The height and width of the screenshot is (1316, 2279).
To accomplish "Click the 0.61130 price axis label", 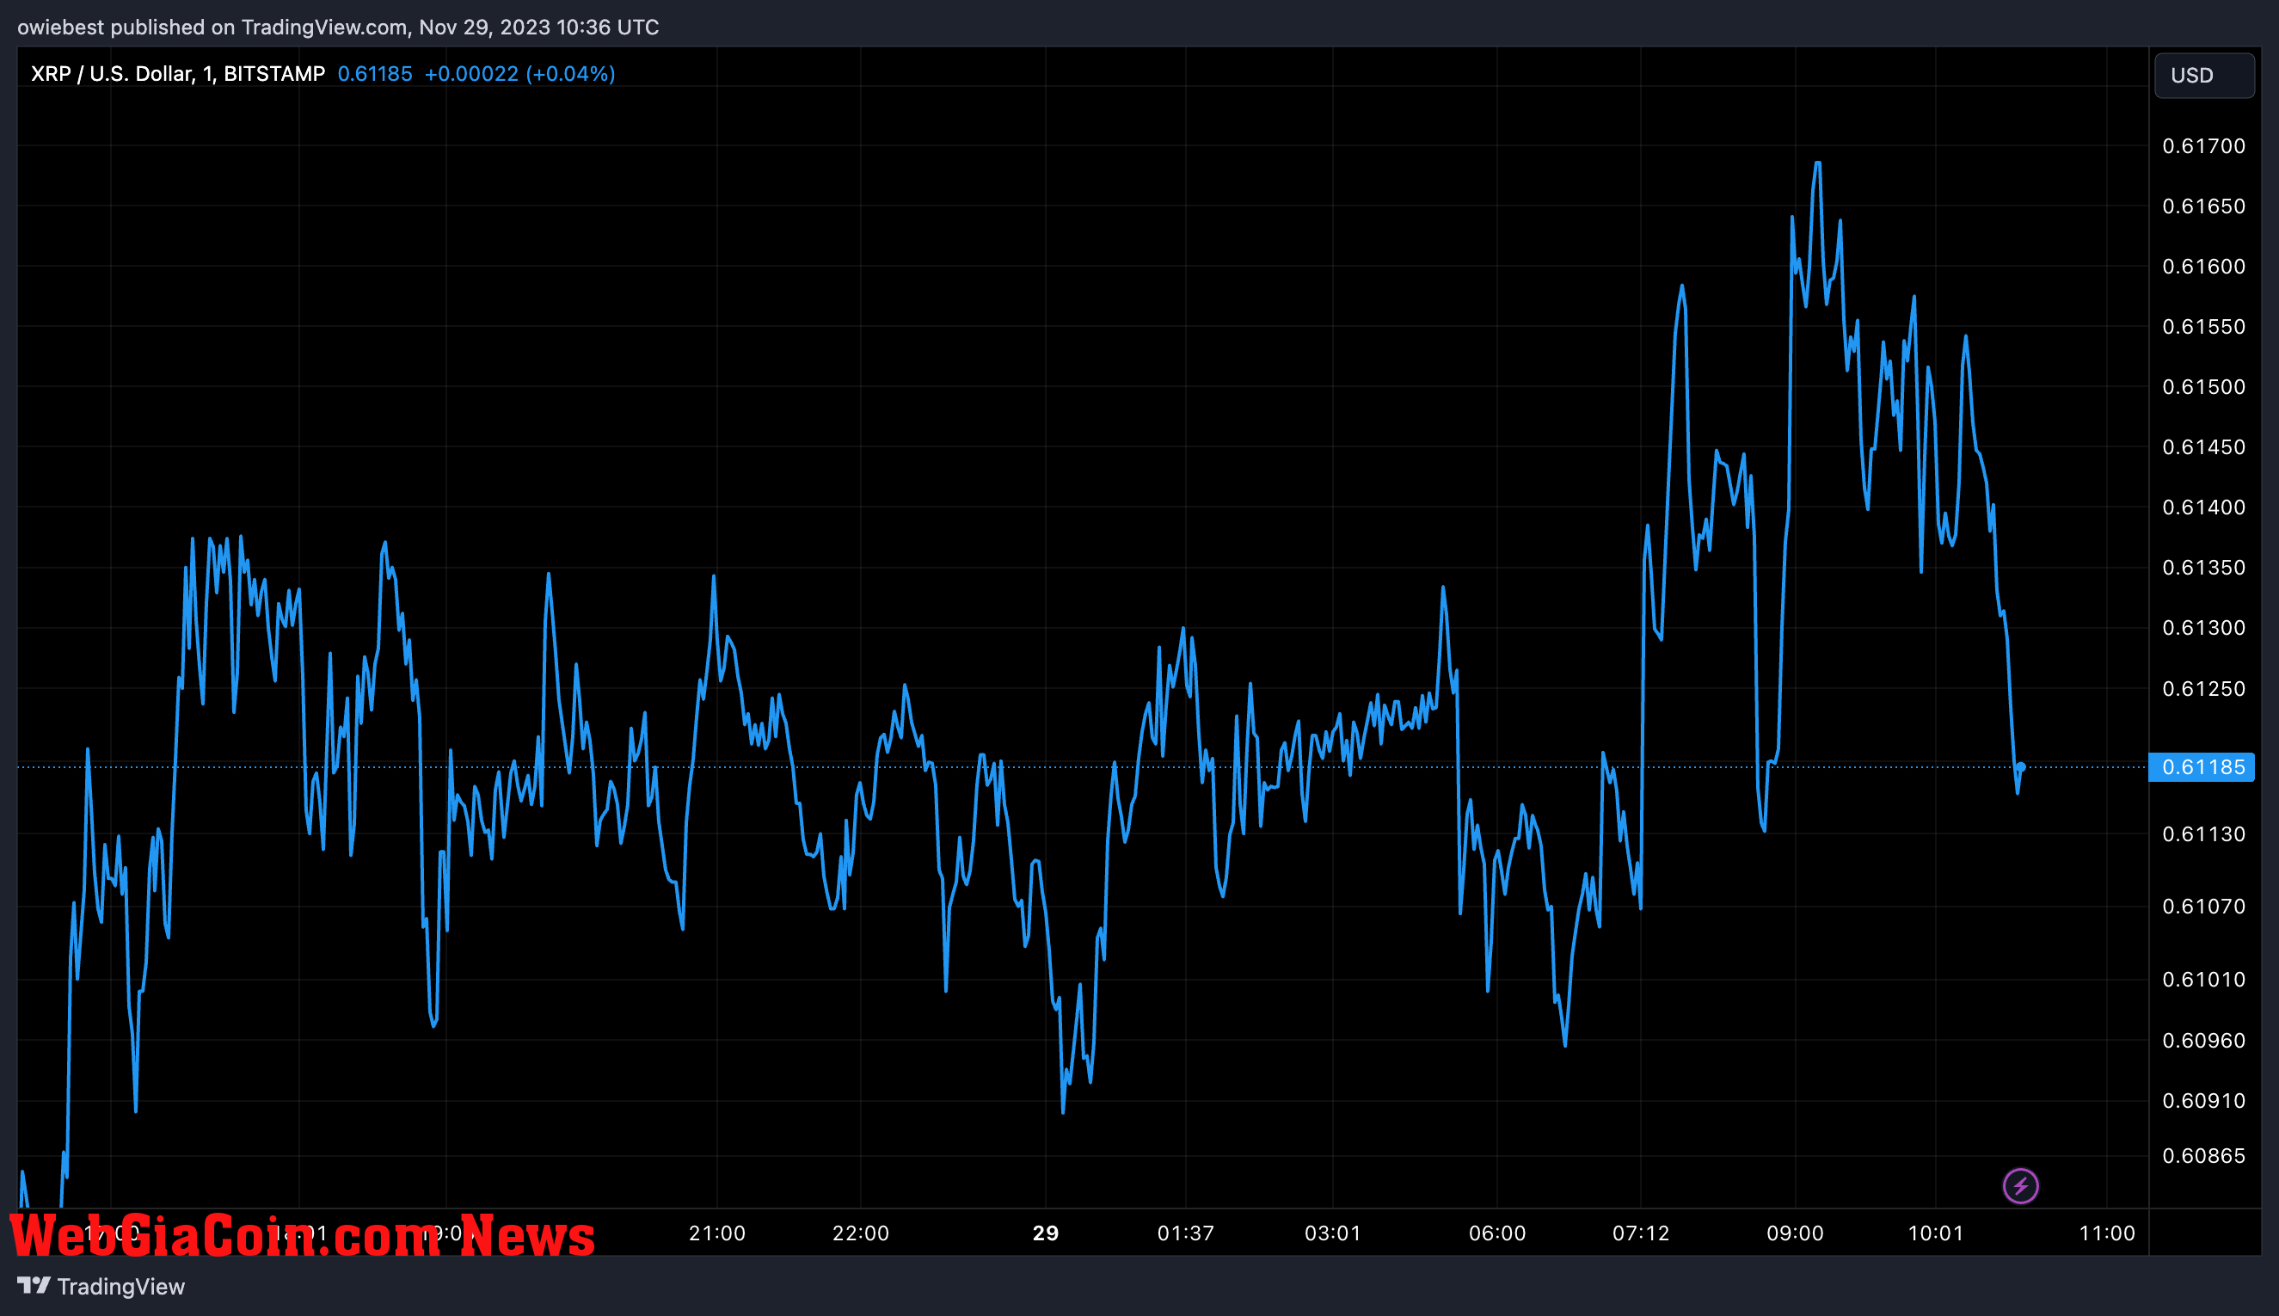I will (x=2203, y=834).
